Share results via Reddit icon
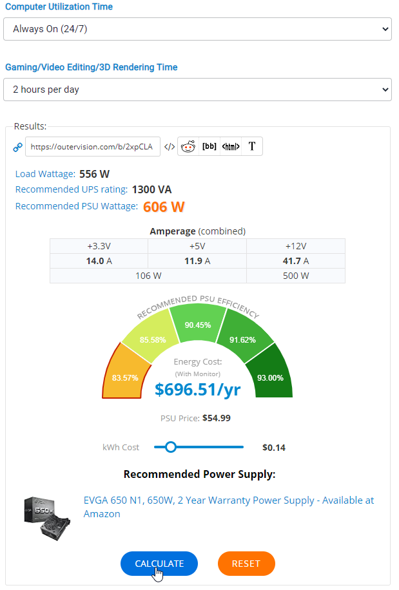The width and height of the screenshot is (399, 590). click(188, 146)
